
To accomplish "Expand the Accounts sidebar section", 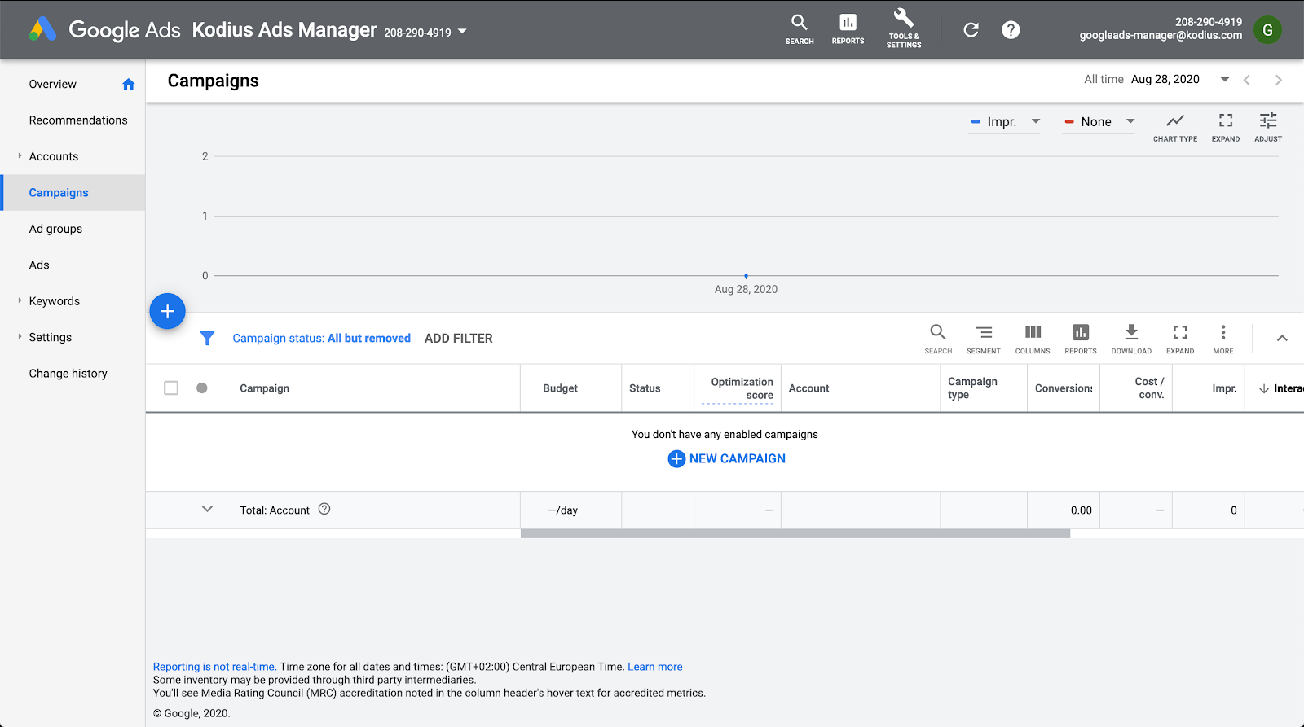I will point(20,155).
